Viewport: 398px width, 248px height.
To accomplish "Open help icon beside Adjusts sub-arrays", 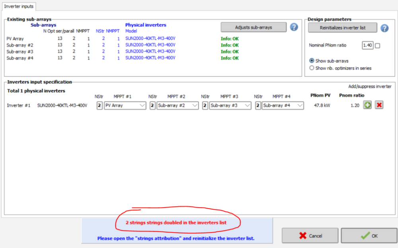I will tap(294, 27).
